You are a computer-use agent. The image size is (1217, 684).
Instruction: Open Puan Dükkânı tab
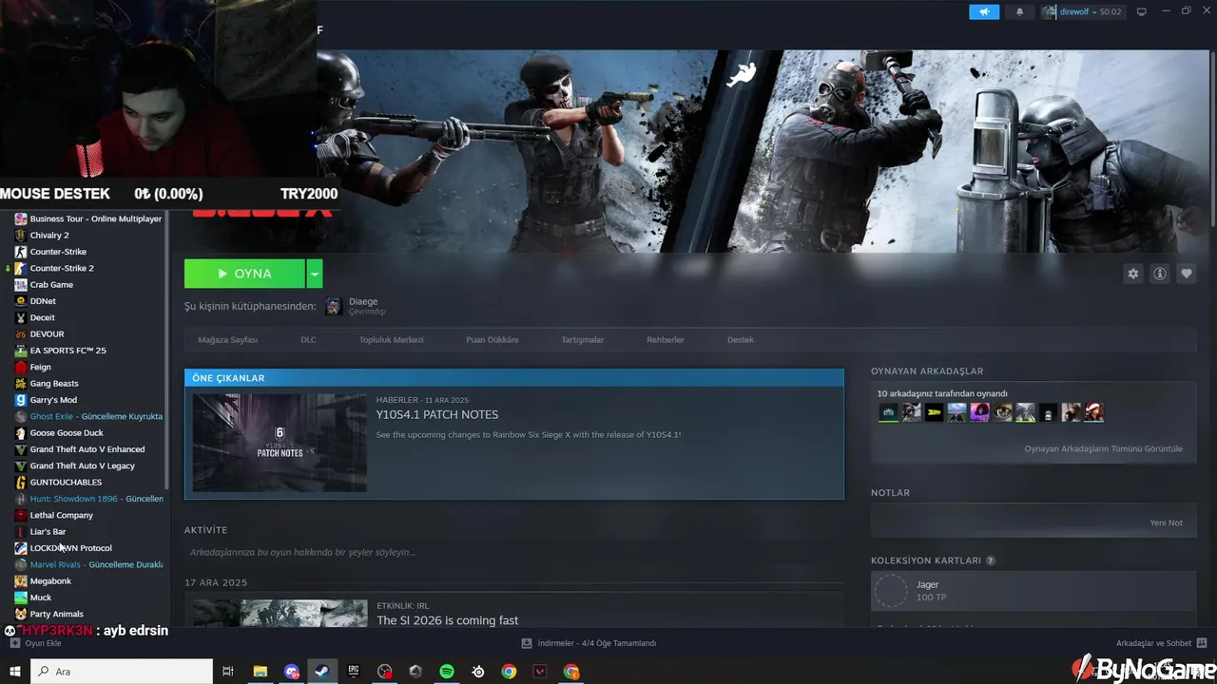click(492, 340)
